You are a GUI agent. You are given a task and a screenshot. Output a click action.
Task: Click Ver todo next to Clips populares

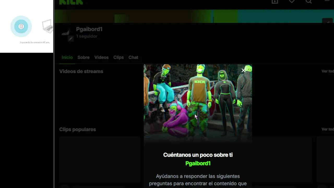[x=327, y=129]
